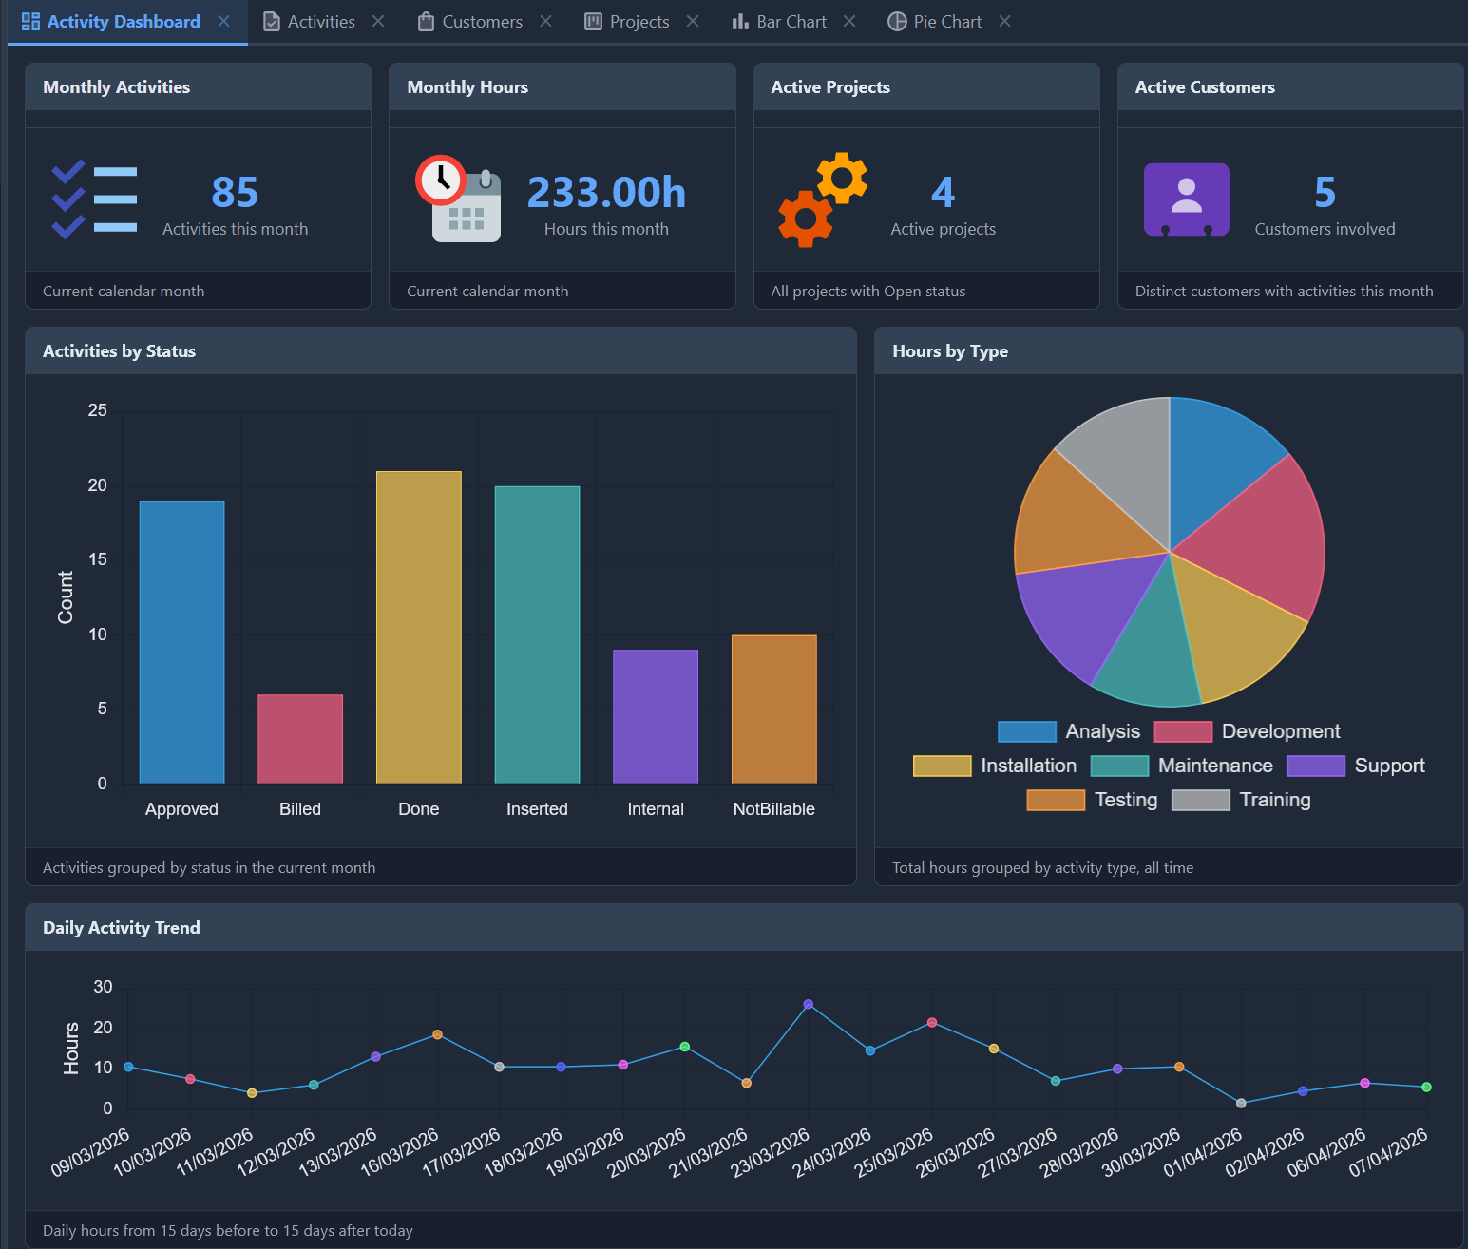Open the Projects tab
Image resolution: width=1468 pixels, height=1249 pixels.
click(639, 20)
